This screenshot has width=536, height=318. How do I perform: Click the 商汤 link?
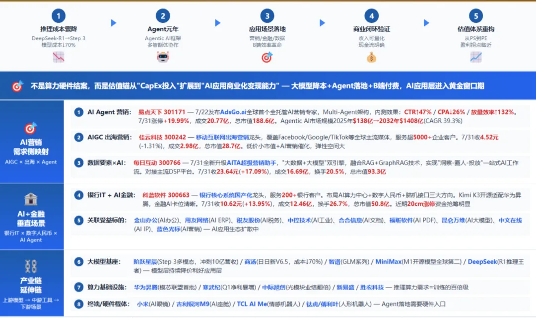250,261
